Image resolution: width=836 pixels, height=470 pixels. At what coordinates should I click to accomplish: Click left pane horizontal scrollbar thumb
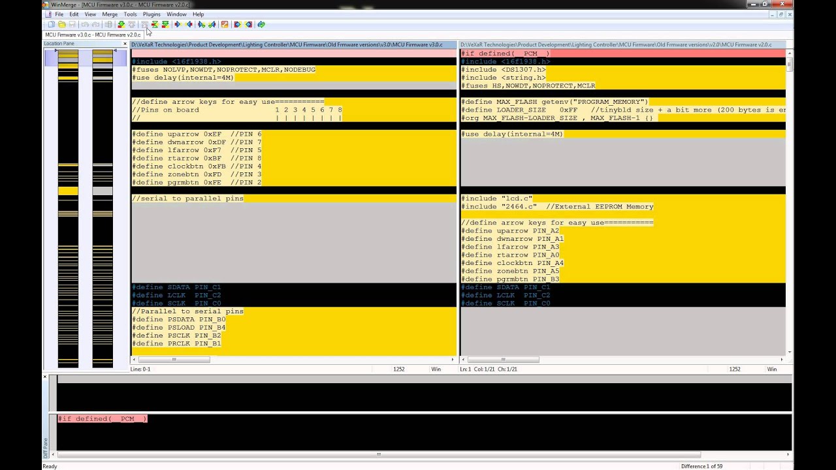(174, 359)
